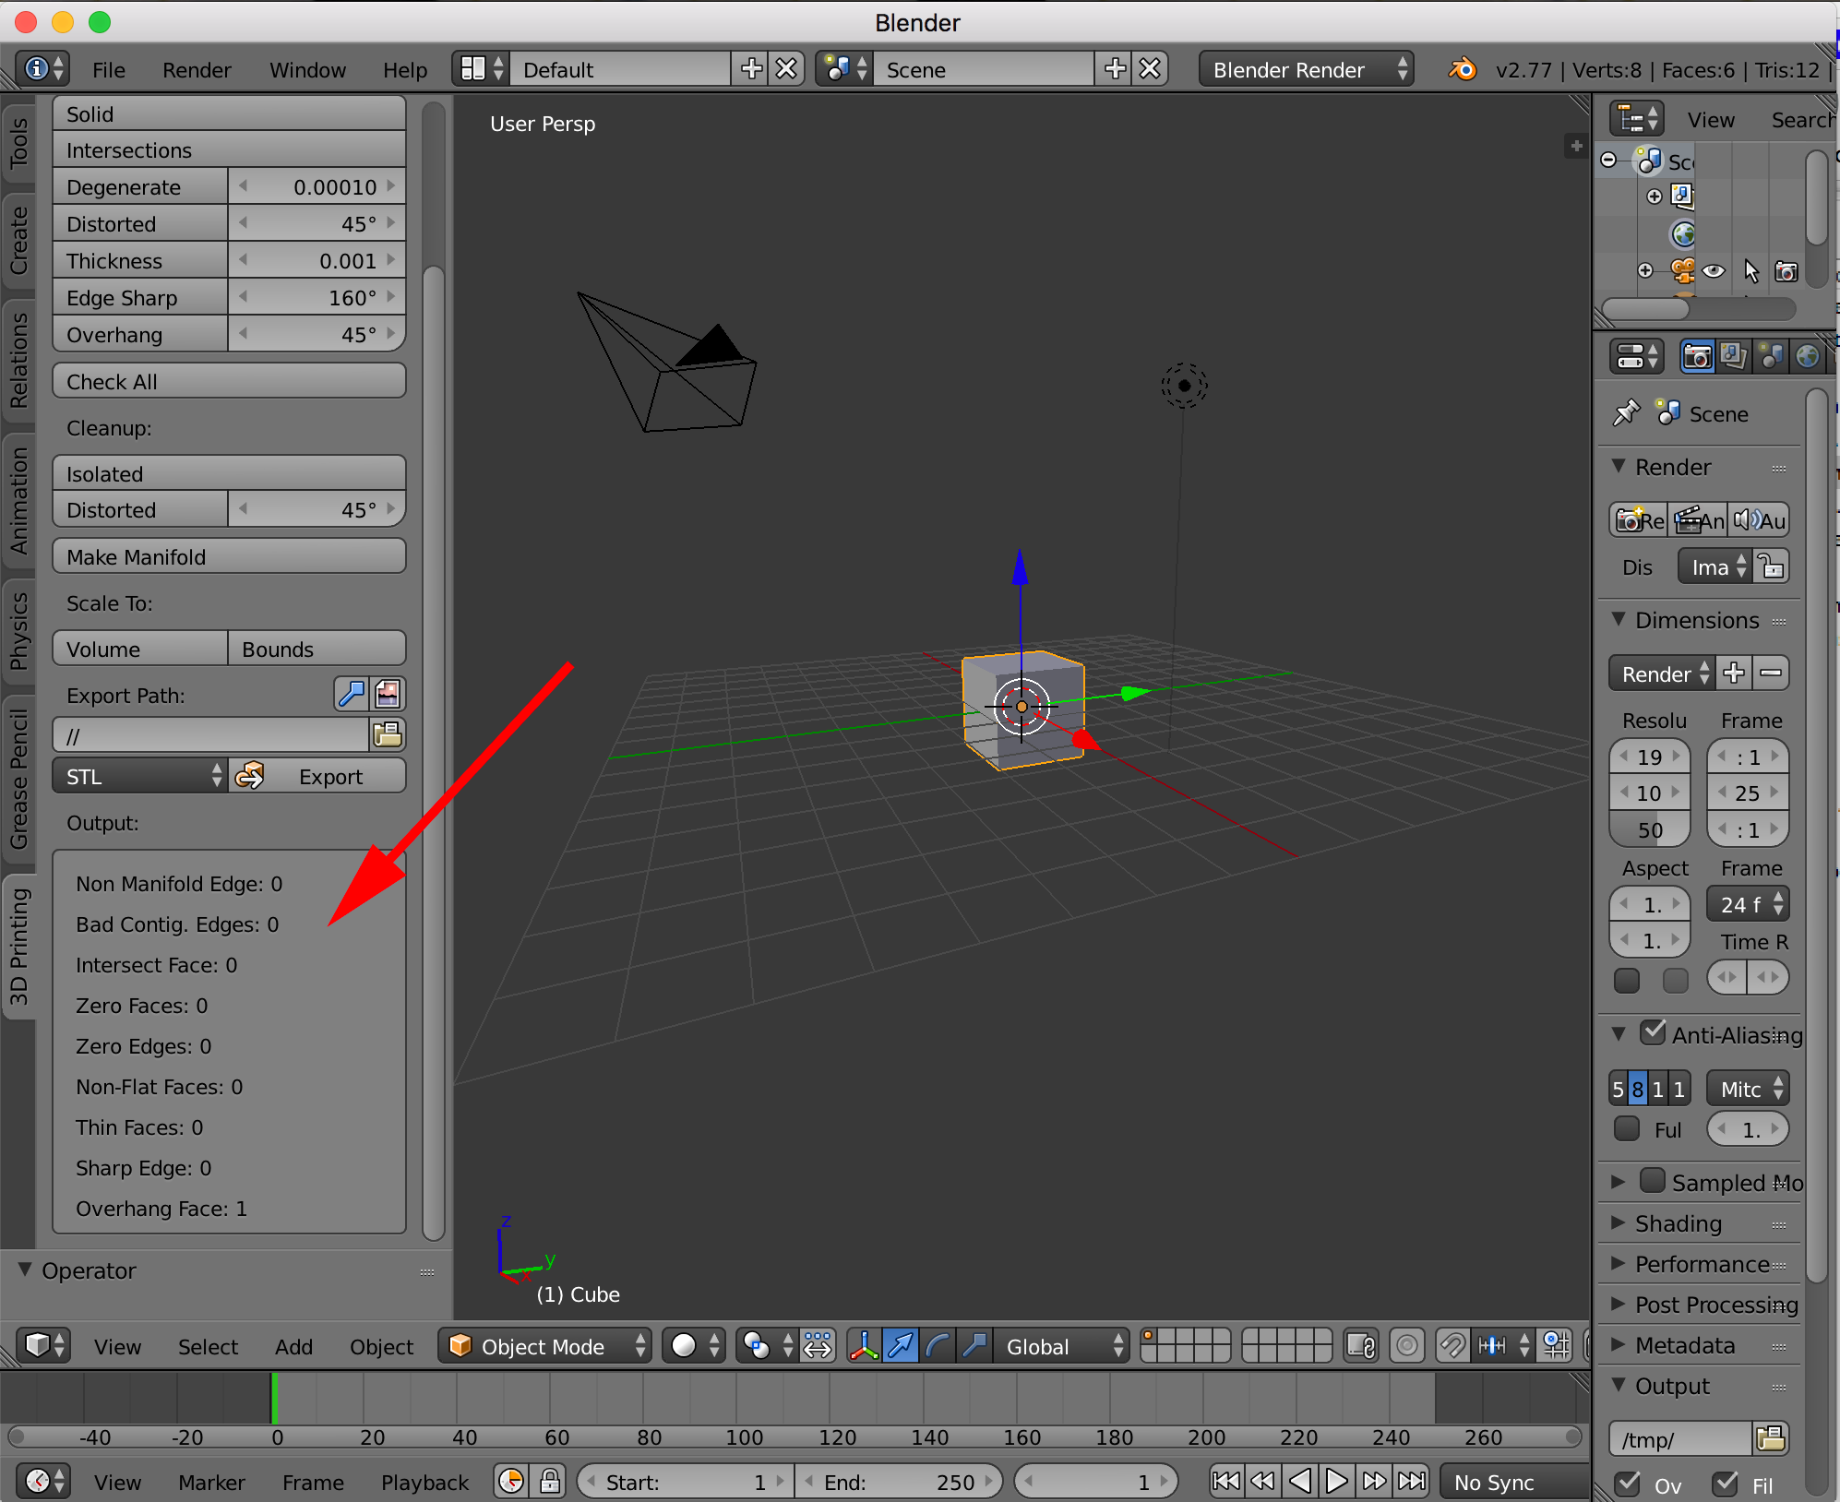Open the 24 fps frame rate dropdown
This screenshot has width=1840, height=1502.
point(1748,904)
